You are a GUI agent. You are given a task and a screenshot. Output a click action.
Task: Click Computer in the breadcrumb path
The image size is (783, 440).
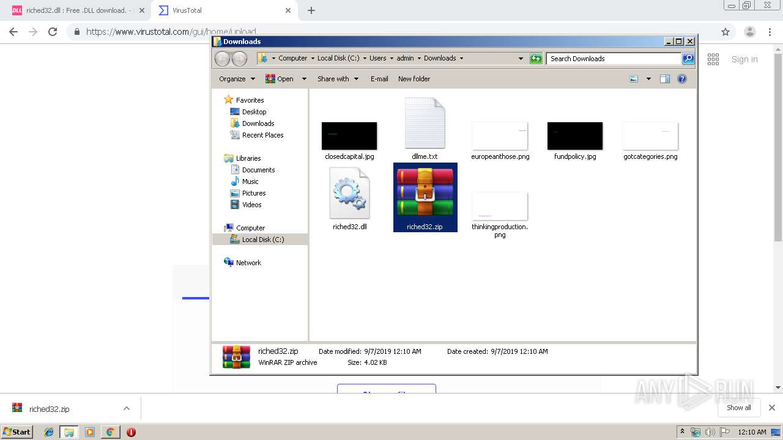pyautogui.click(x=292, y=59)
